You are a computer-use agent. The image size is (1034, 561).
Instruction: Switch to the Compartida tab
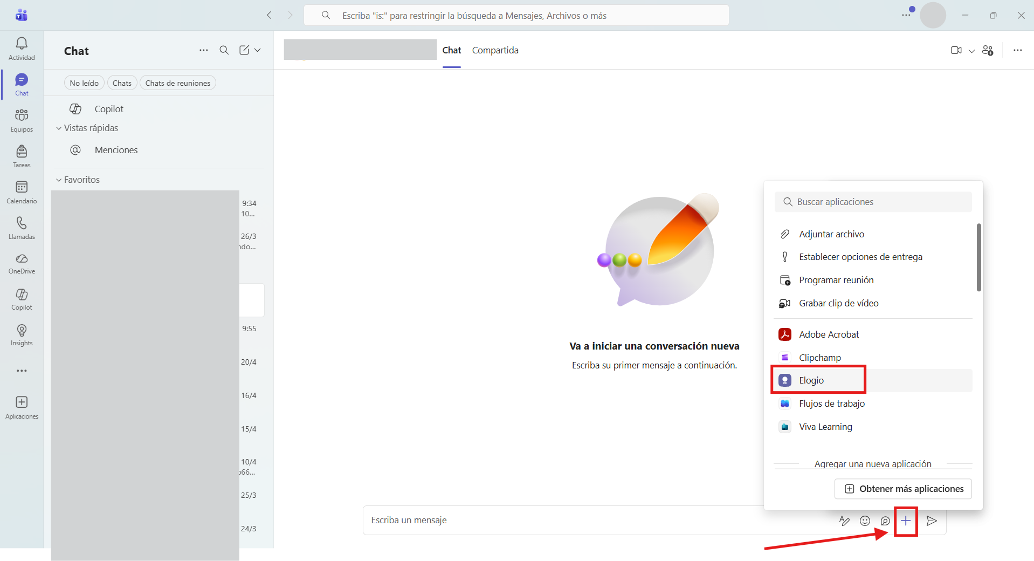[495, 50]
